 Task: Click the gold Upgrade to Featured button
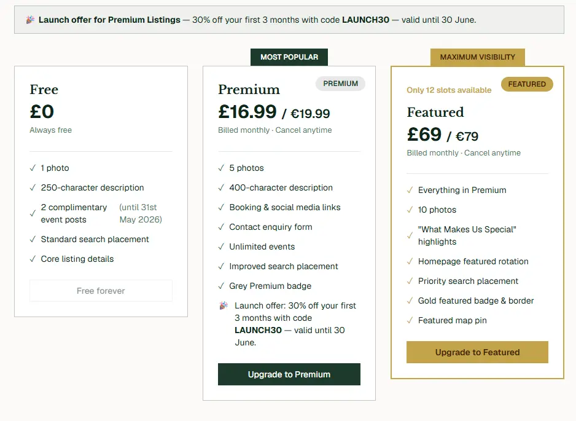pos(477,352)
